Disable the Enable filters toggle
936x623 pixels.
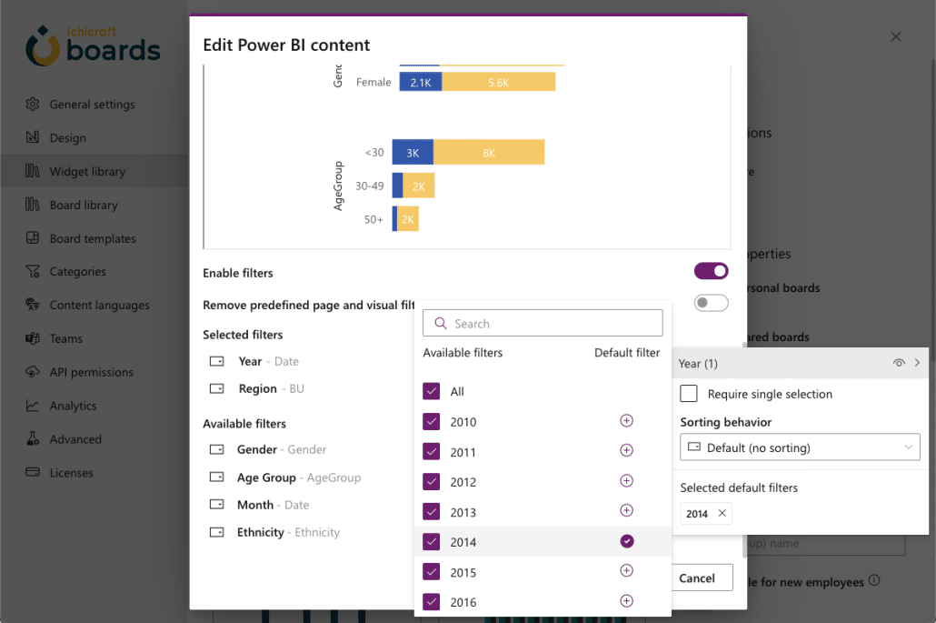tap(712, 270)
